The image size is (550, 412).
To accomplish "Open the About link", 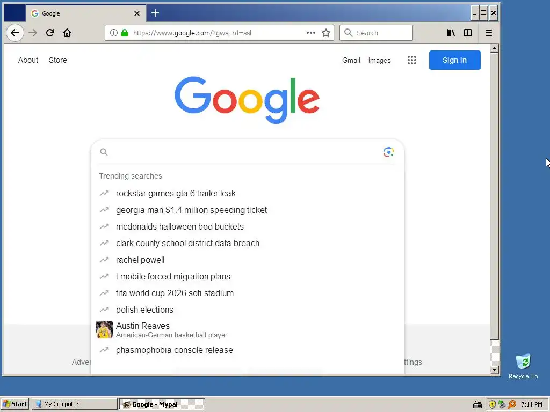I will coord(28,60).
